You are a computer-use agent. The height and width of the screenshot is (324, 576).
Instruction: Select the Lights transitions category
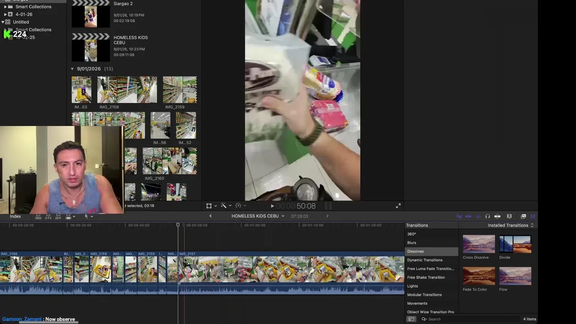click(x=413, y=286)
